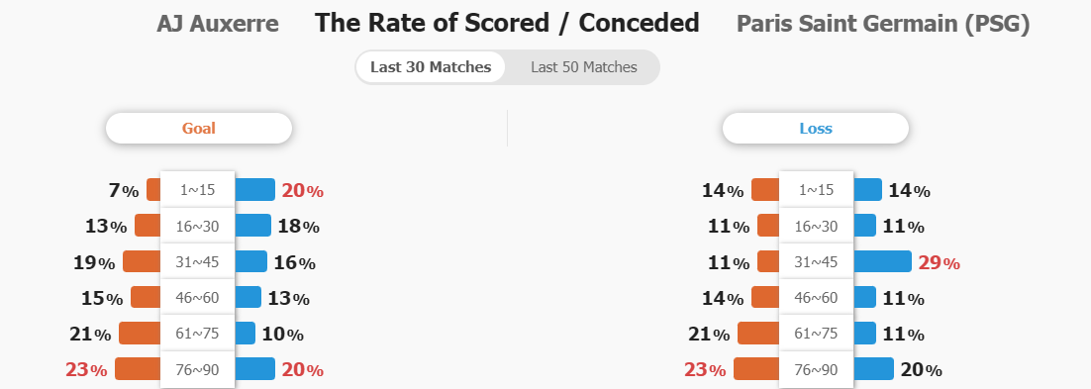Click the AJ Auxerre team name
Viewport: 1091px width, 389px height.
pos(217,24)
